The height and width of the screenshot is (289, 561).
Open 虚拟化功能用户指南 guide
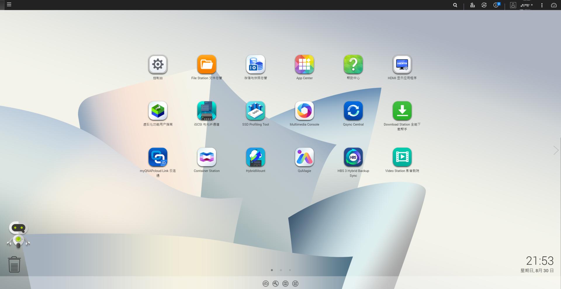click(x=158, y=111)
